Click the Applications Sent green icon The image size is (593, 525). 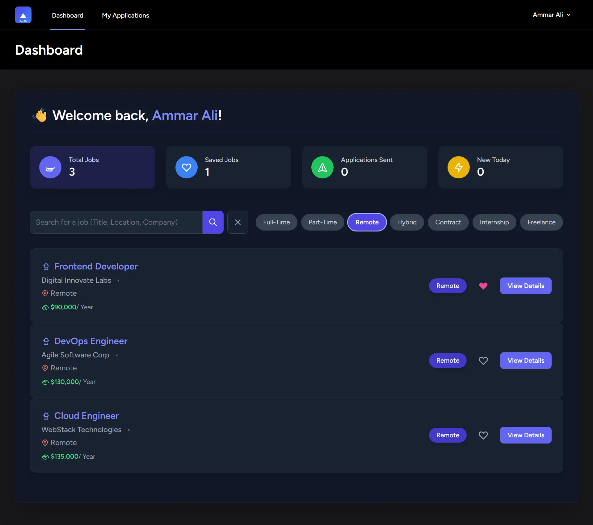[x=322, y=167]
